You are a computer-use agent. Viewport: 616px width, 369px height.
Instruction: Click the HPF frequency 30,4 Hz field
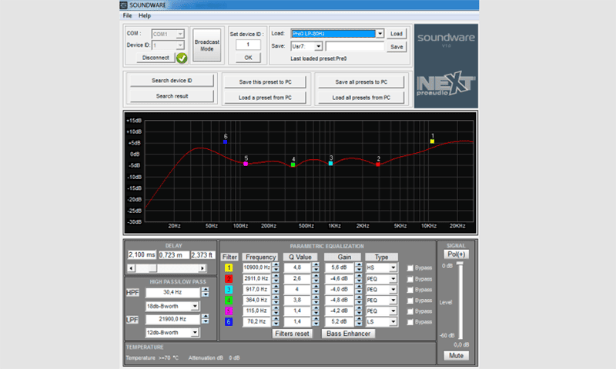click(172, 292)
